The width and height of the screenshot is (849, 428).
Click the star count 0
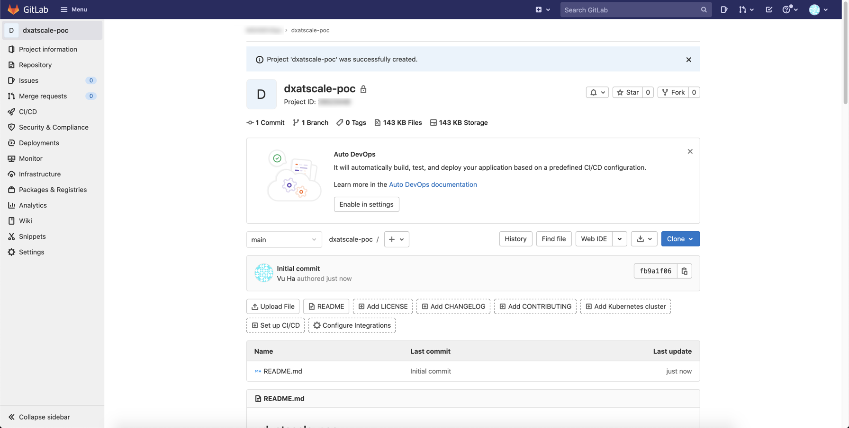(648, 92)
